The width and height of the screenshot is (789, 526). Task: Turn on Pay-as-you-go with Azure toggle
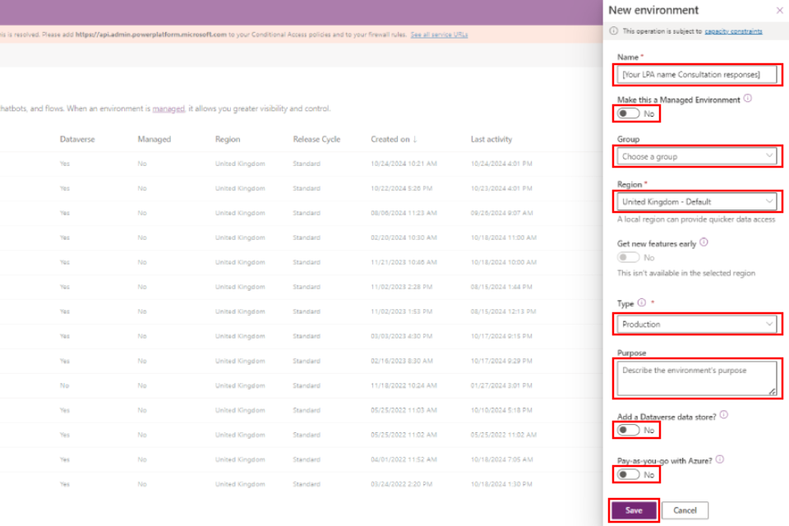(x=629, y=475)
